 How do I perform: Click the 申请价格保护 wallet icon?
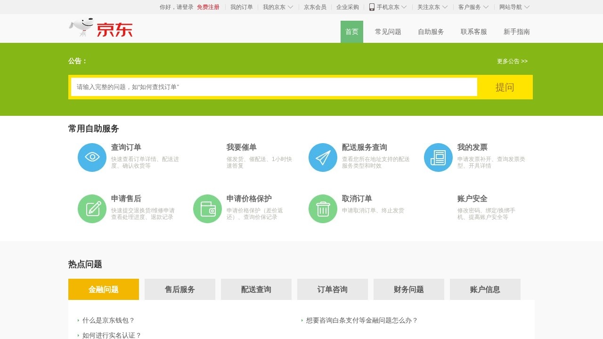[x=207, y=209]
